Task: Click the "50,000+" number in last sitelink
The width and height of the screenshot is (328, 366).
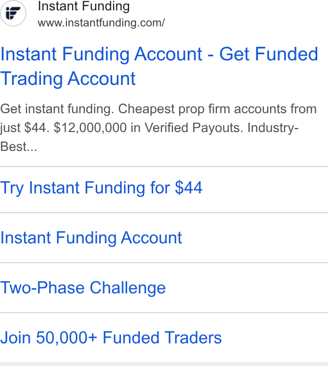Action: pos(66,338)
